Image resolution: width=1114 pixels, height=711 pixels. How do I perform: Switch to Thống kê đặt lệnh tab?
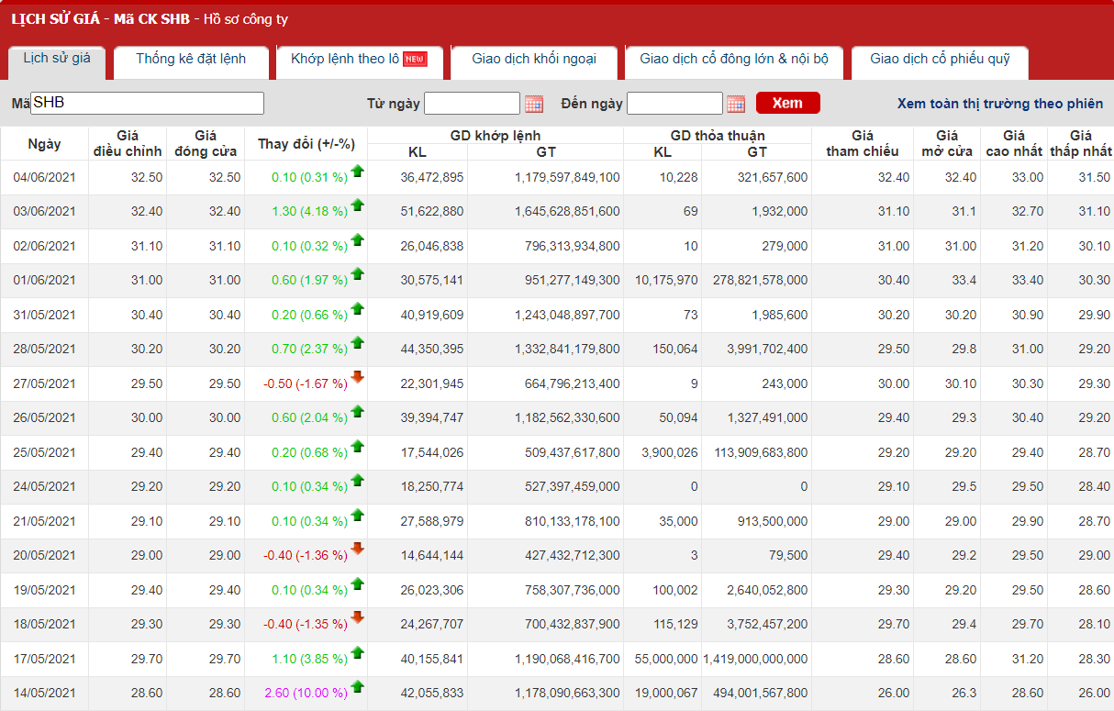click(191, 59)
